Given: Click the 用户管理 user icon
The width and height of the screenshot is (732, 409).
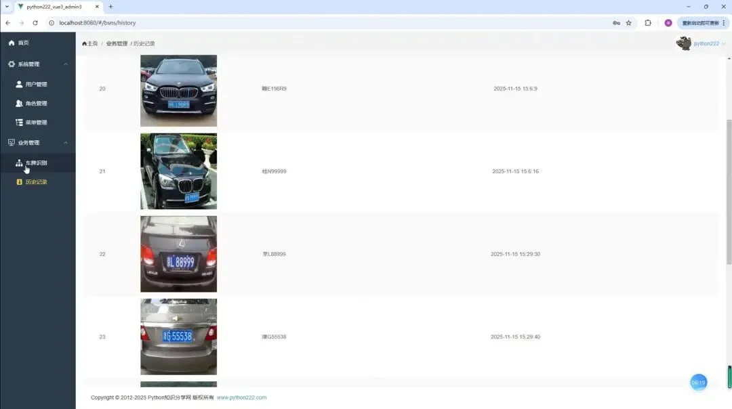Looking at the screenshot, I should [x=19, y=84].
